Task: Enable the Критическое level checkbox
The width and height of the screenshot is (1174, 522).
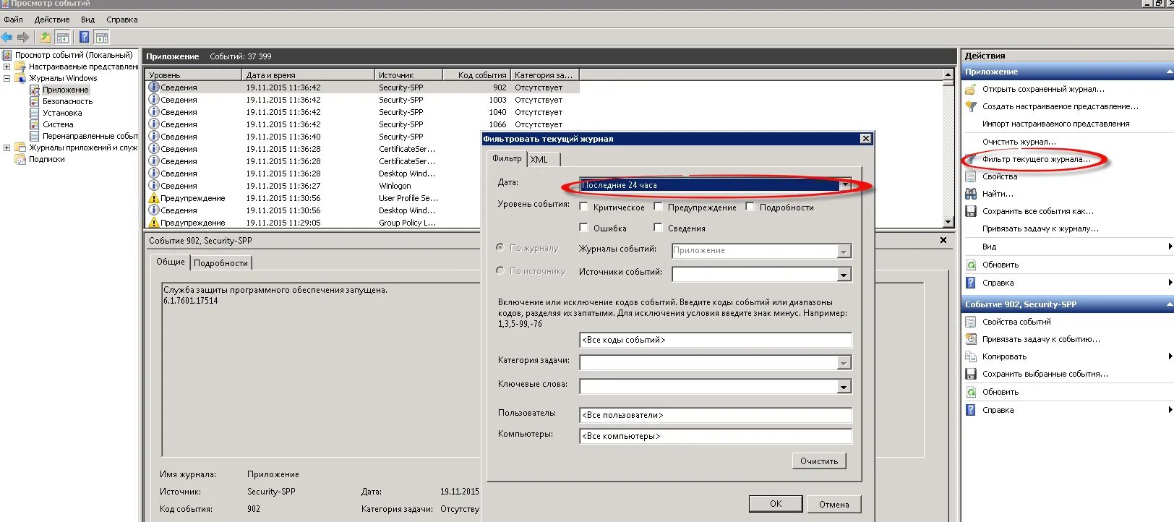Action: [584, 207]
